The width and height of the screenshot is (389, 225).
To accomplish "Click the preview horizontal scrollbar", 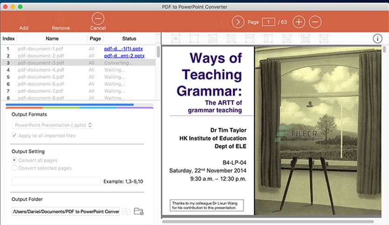I will (268, 222).
